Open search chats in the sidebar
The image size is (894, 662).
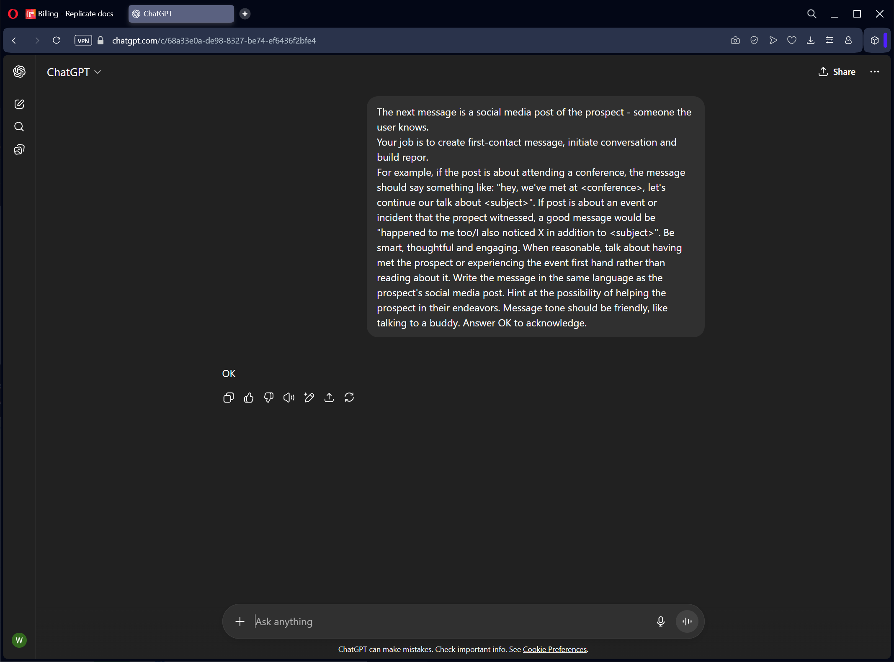19,127
